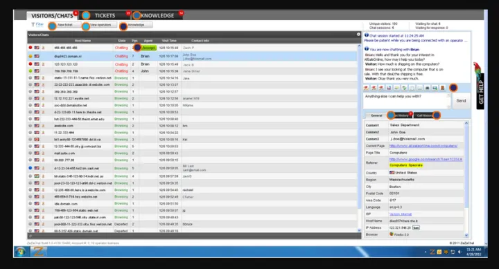Send the typed chat message
Viewport: 499px width, 269px height.
point(461,101)
